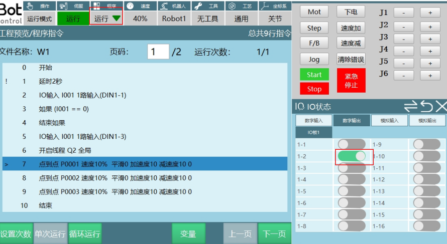The image size is (447, 244).
Task: Open the 40% speed selector
Action: pyautogui.click(x=140, y=19)
